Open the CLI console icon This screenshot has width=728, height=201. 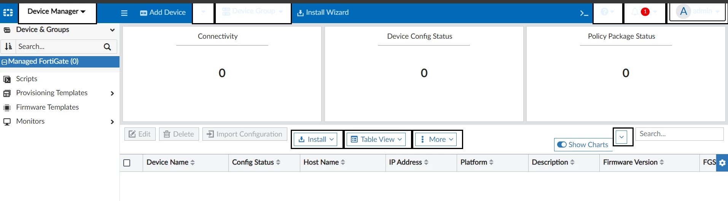[584, 13]
